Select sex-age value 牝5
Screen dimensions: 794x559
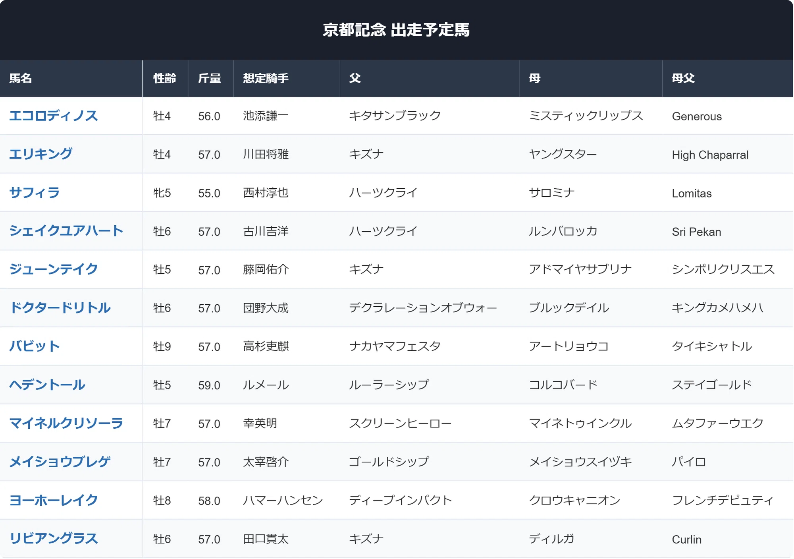coord(162,193)
